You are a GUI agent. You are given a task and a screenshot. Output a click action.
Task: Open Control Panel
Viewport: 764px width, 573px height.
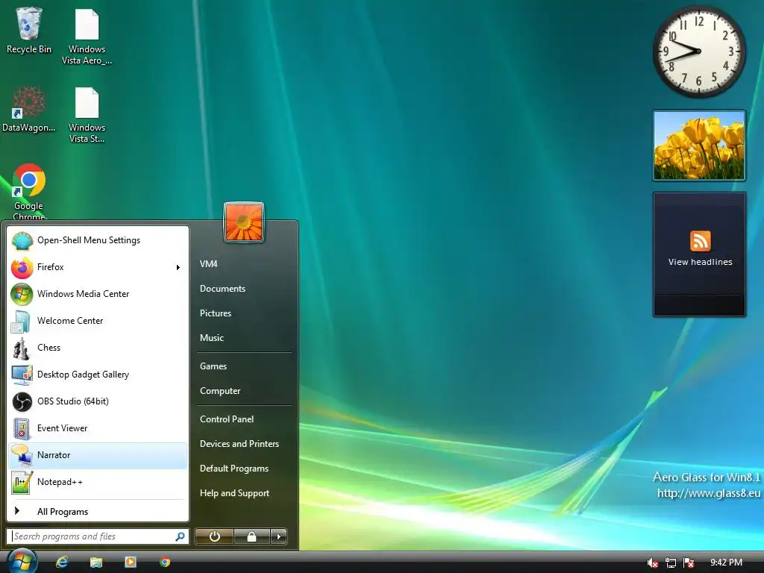point(227,419)
